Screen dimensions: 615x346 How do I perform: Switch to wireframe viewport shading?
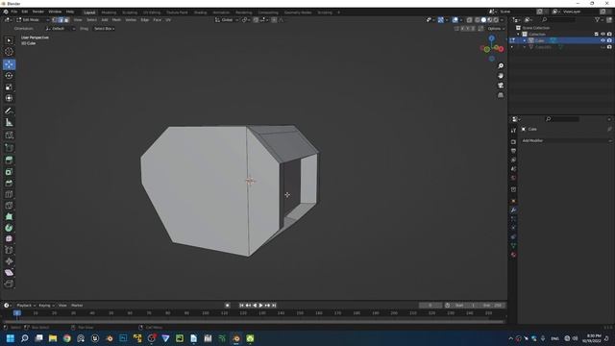(x=478, y=19)
